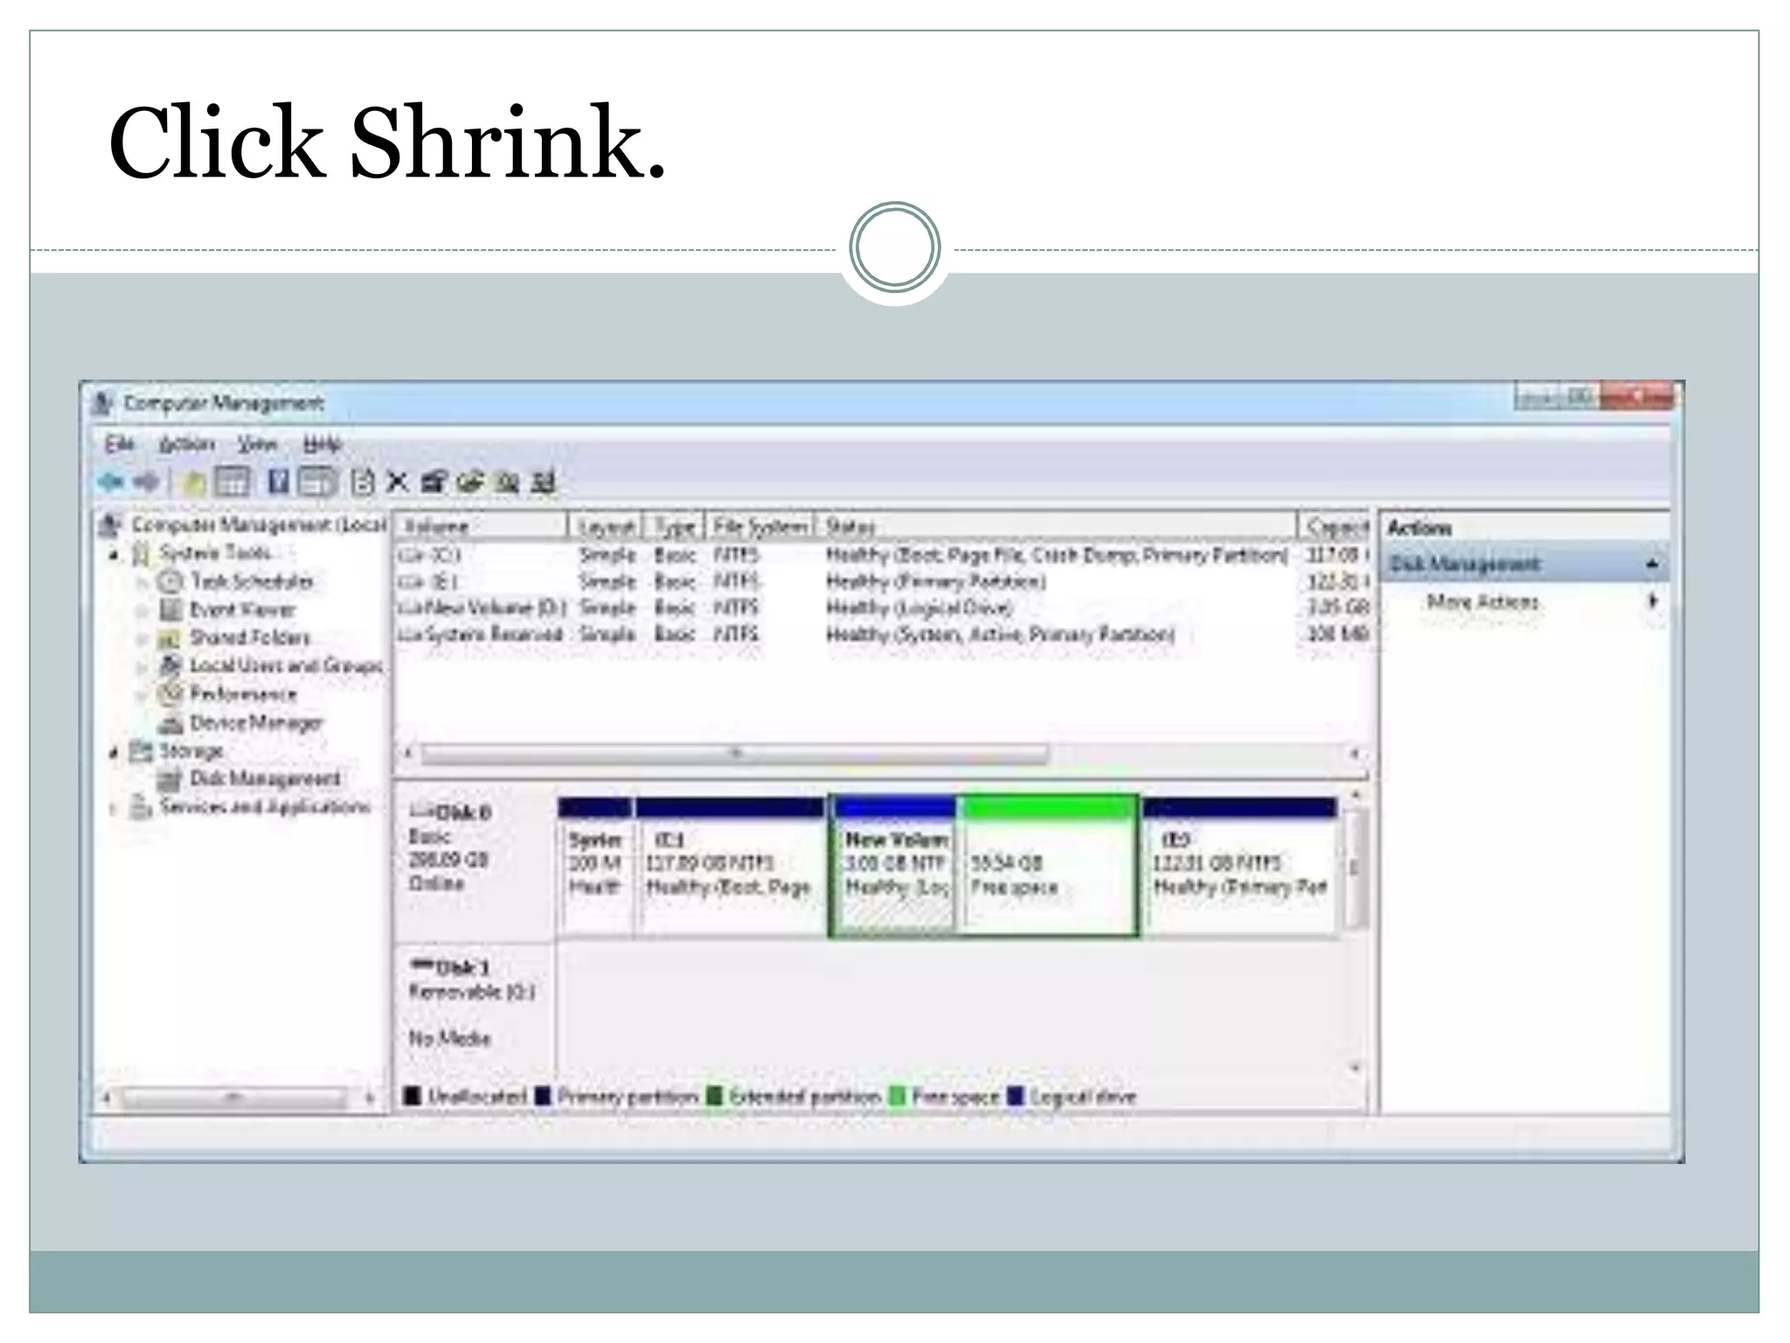The height and width of the screenshot is (1343, 1790).
Task: Expand the Shared Folders node arrow
Action: click(142, 639)
